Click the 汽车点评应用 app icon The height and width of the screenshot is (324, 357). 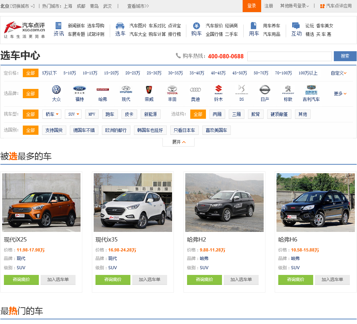tap(322, 6)
